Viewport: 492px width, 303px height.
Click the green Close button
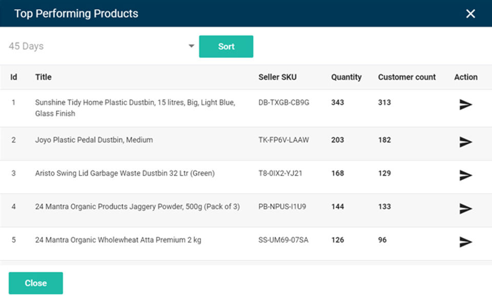[x=36, y=283]
